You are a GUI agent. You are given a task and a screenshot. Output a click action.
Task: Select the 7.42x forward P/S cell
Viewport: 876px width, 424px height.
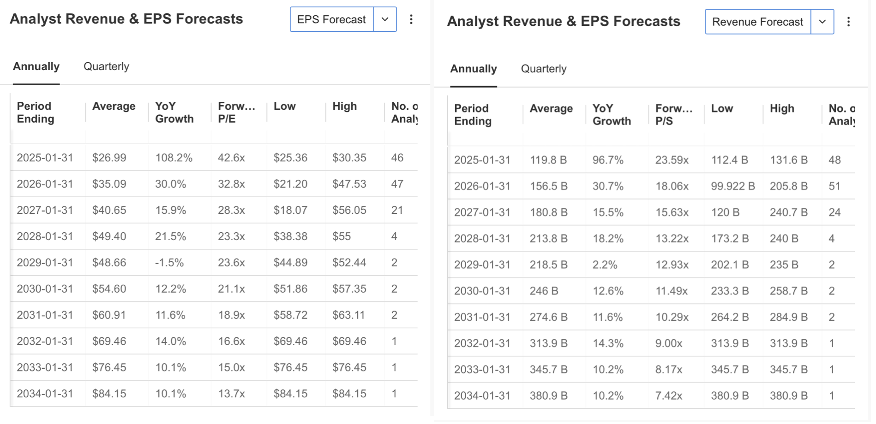(x=669, y=396)
